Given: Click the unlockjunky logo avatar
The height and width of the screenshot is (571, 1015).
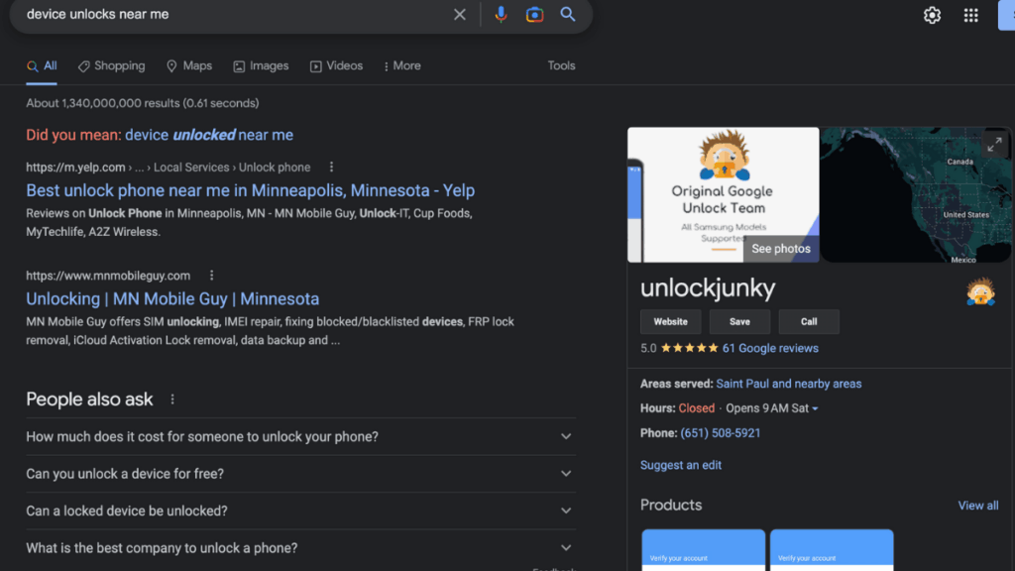Looking at the screenshot, I should (x=980, y=291).
